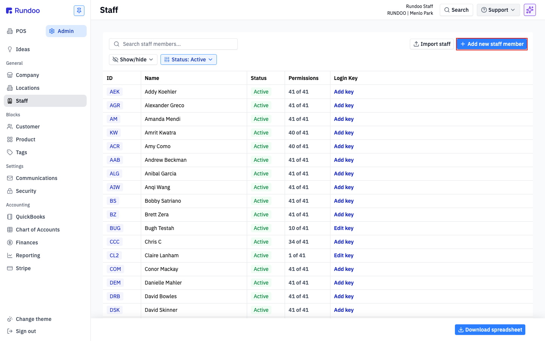545x341 pixels.
Task: Click '34 of 41' permissions value
Action: (298, 242)
